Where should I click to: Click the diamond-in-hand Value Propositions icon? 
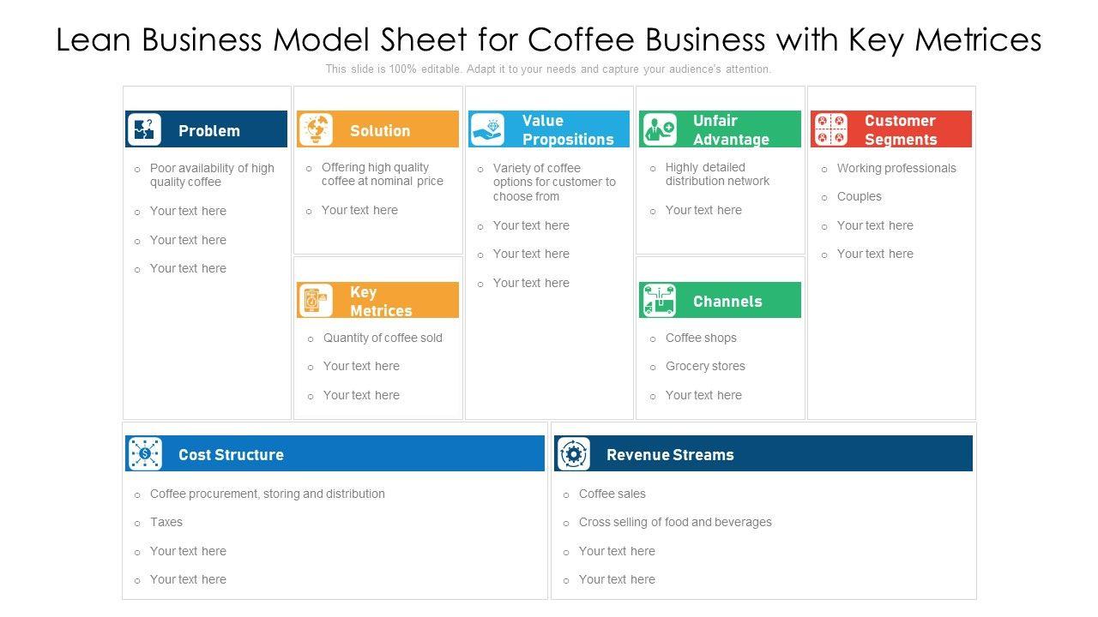coord(487,129)
